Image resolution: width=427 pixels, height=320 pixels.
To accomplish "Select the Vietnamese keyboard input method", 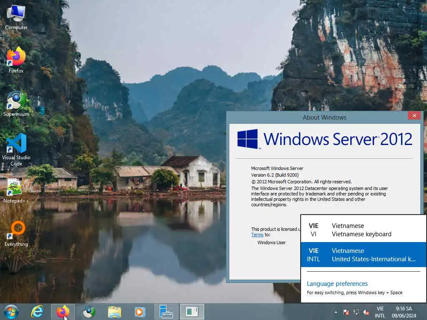I will tap(364, 230).
